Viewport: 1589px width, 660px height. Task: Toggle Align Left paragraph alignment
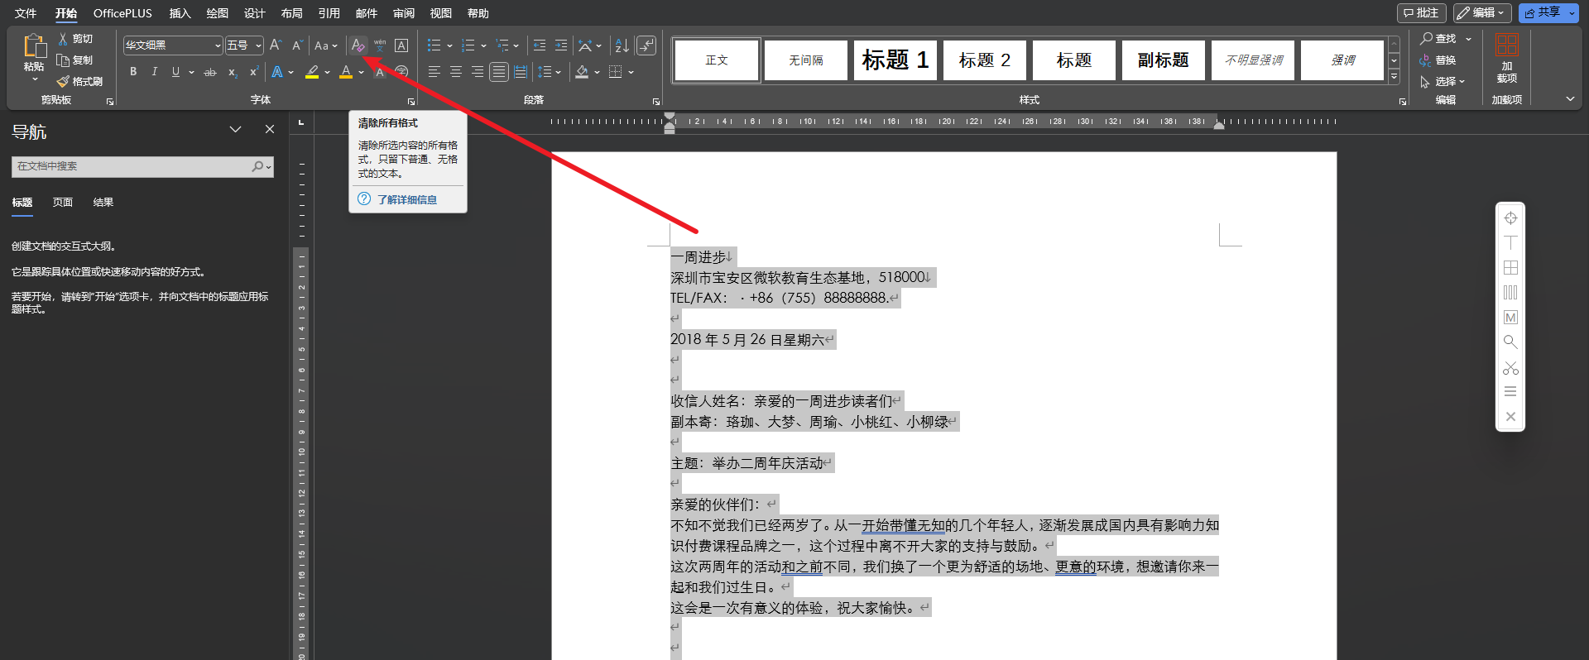(x=434, y=72)
